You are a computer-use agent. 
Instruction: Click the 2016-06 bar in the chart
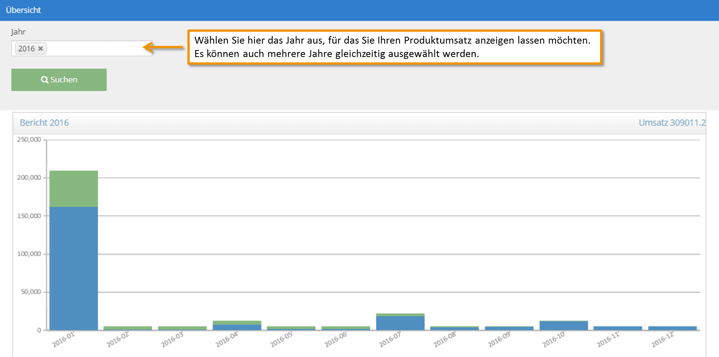click(346, 328)
